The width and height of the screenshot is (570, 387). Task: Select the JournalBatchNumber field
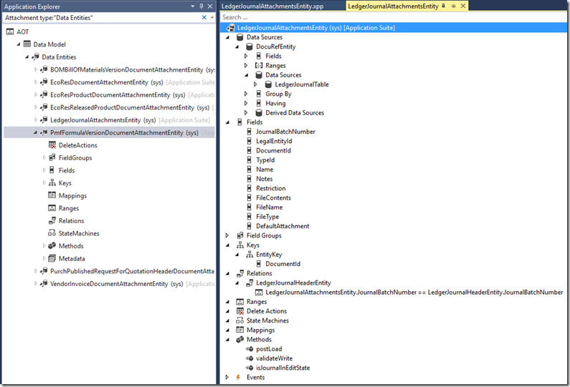[285, 132]
